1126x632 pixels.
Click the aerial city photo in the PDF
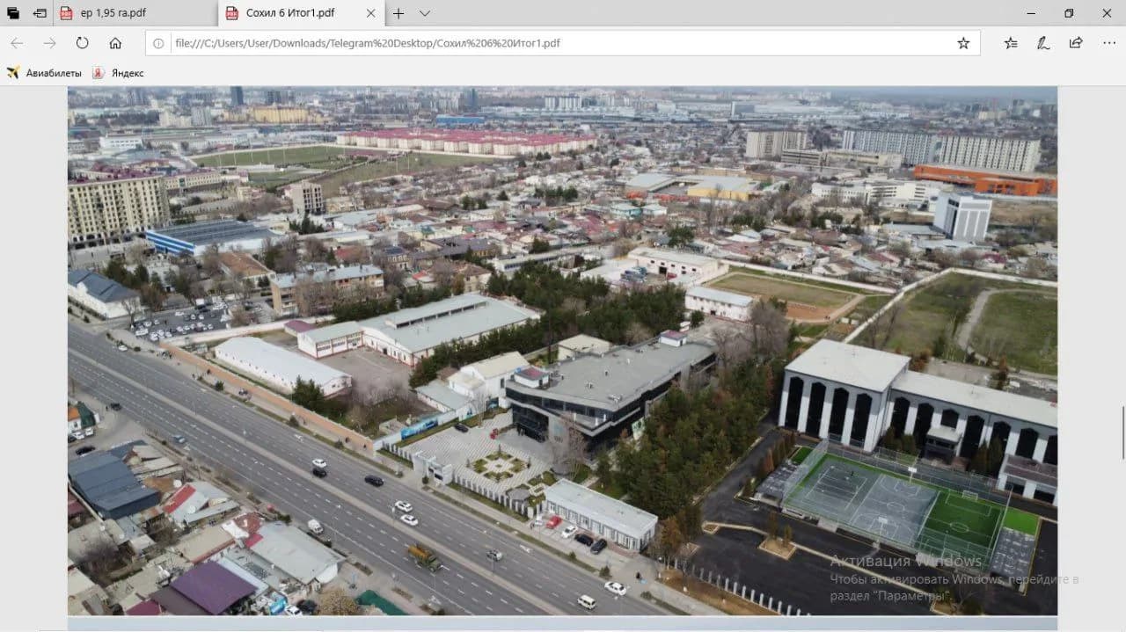(562, 351)
